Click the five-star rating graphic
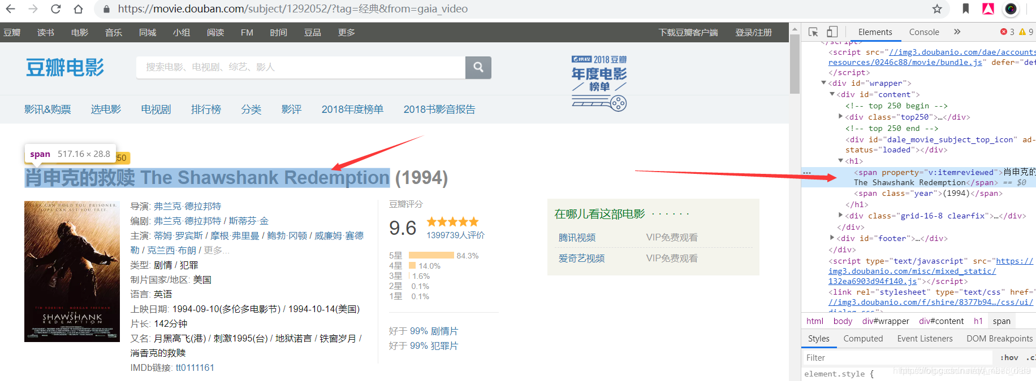The image size is (1036, 381). pyautogui.click(x=452, y=222)
